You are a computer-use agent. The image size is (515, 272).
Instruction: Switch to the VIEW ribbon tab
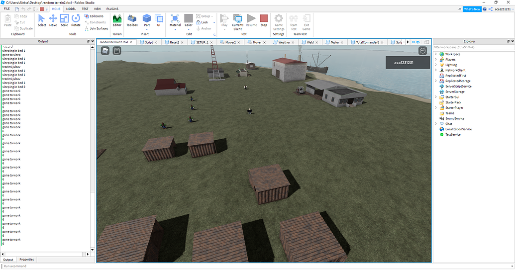tap(98, 9)
